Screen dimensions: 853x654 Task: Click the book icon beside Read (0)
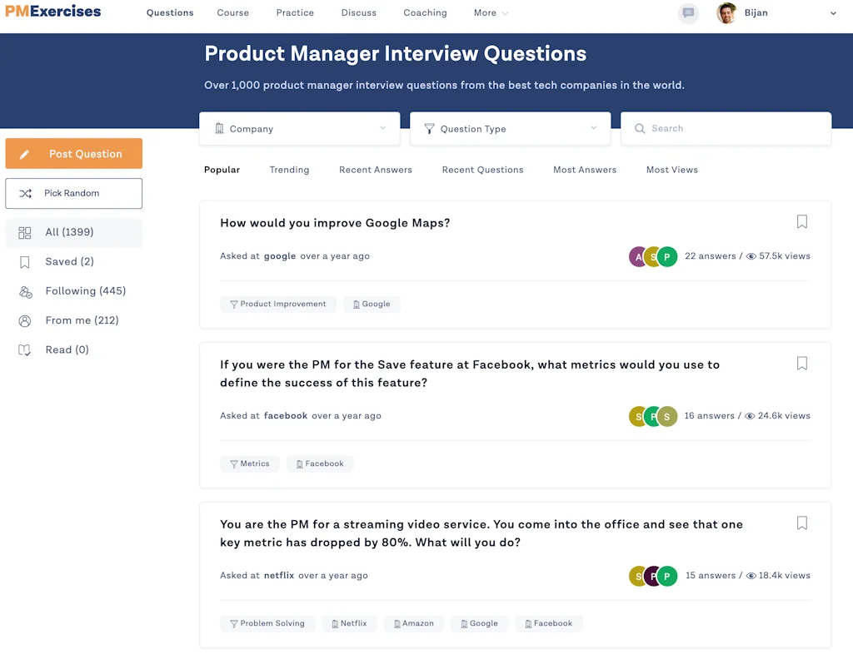click(x=23, y=349)
